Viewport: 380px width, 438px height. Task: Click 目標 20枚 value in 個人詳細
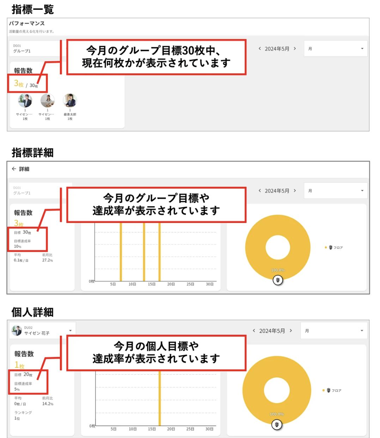click(x=23, y=375)
